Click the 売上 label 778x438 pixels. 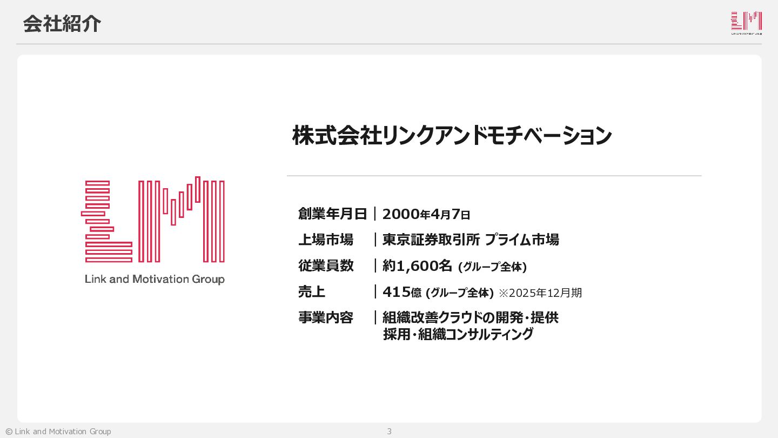[x=312, y=292]
